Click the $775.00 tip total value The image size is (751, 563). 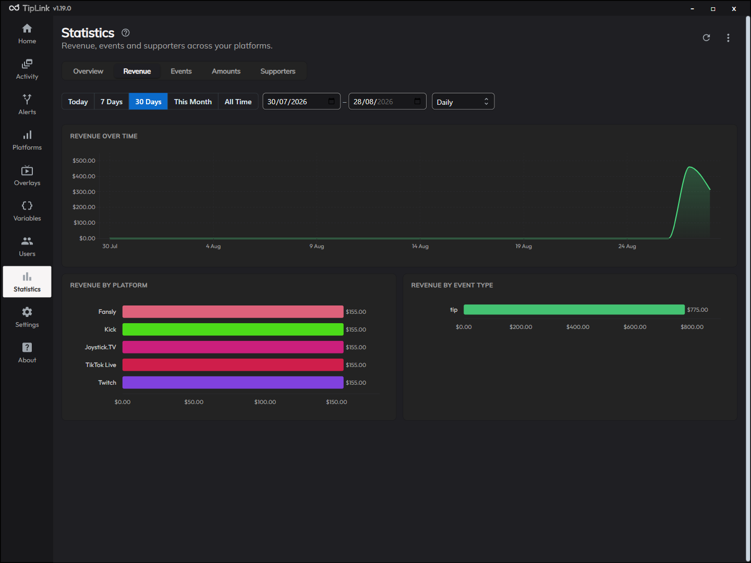coord(697,310)
